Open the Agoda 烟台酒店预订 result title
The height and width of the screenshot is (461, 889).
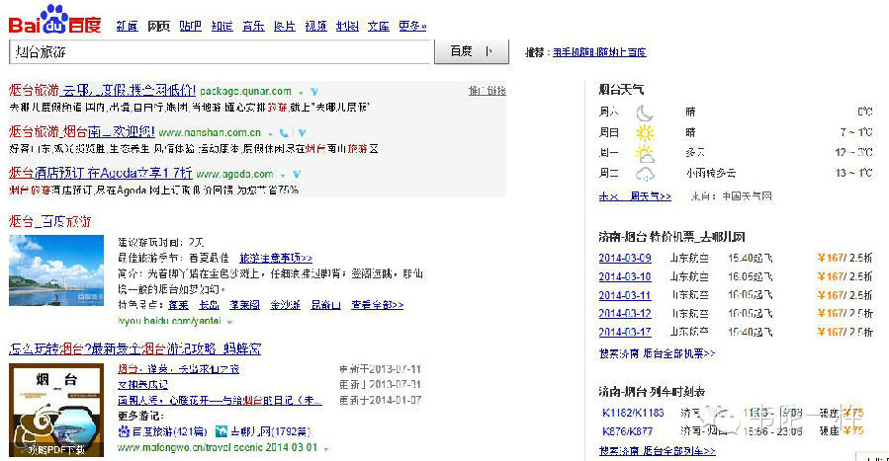click(x=100, y=173)
